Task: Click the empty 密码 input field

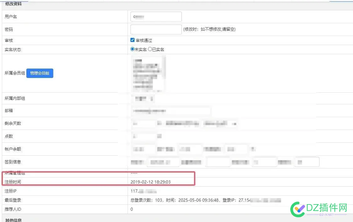Action: (x=156, y=29)
